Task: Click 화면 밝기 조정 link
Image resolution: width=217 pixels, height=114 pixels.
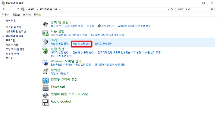Action: click(x=153, y=53)
